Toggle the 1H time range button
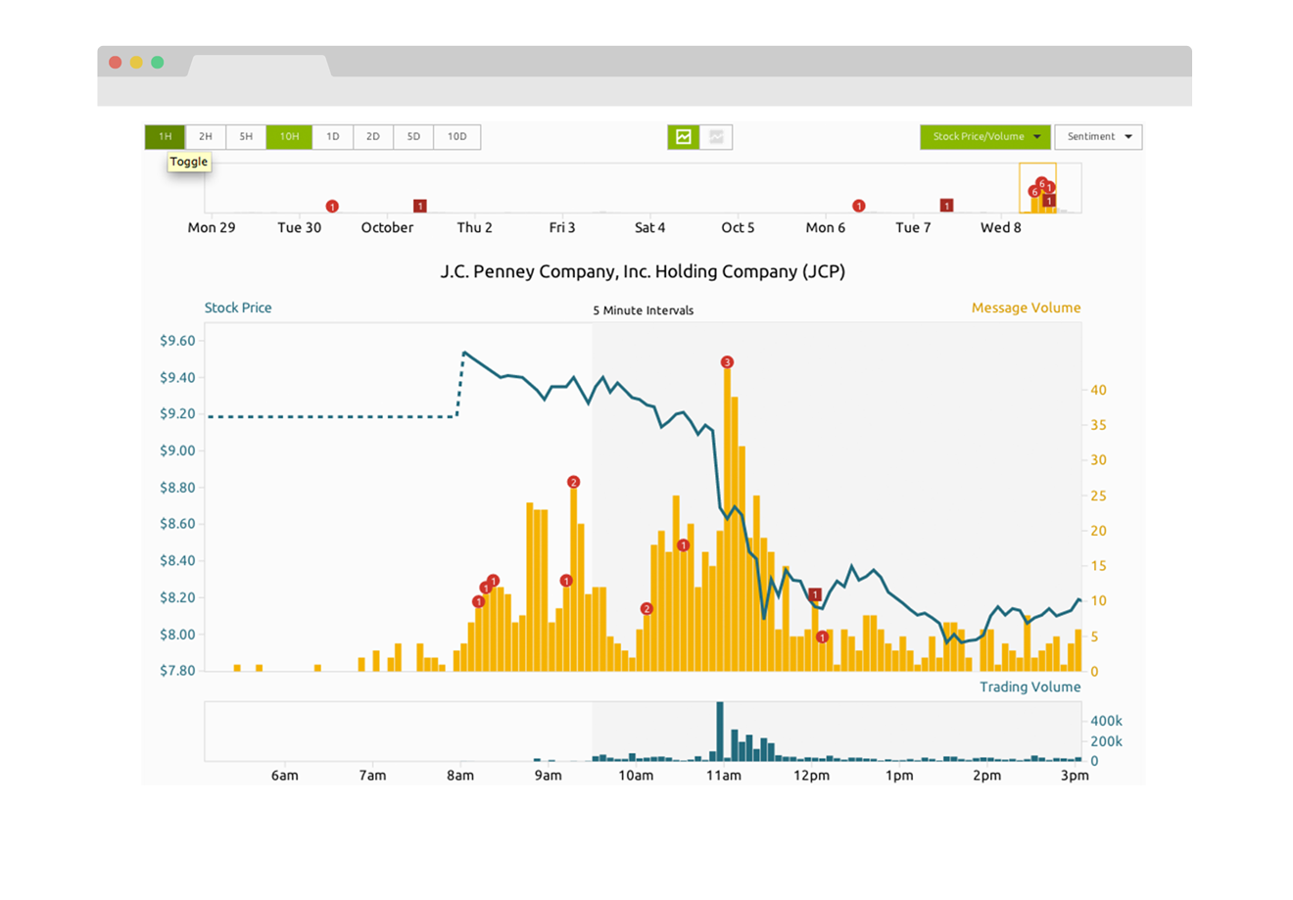The image size is (1293, 900). [x=165, y=137]
